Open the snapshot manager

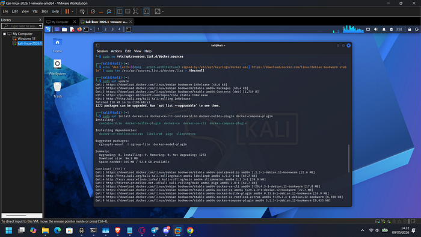coord(109,11)
